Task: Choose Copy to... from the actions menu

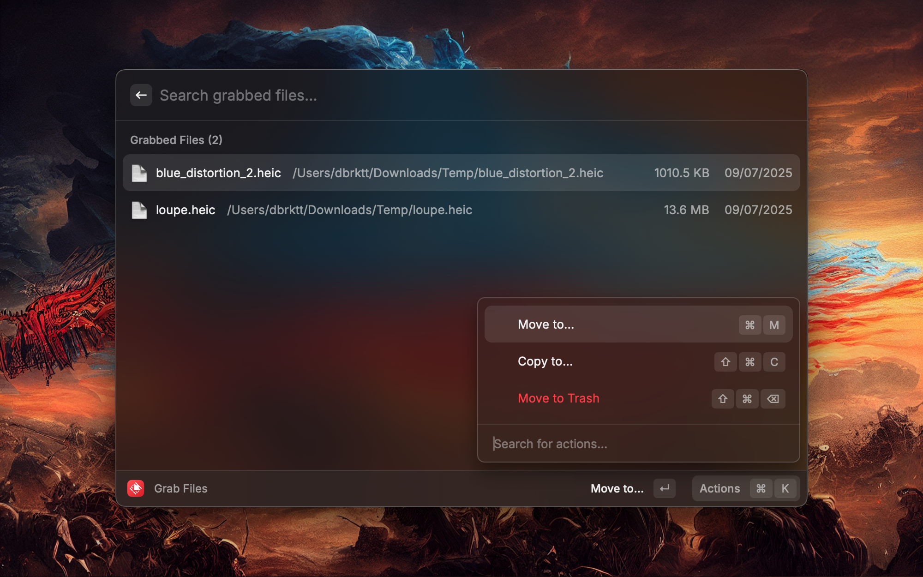Action: 545,361
